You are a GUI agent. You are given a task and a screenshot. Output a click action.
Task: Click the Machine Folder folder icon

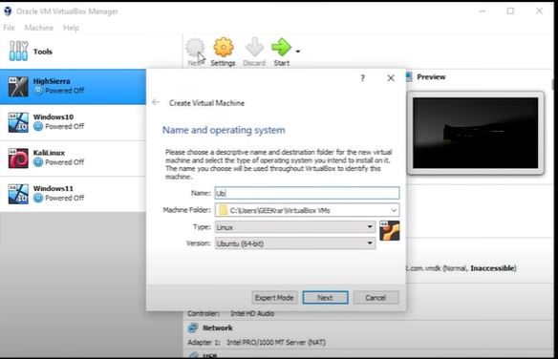coord(223,210)
